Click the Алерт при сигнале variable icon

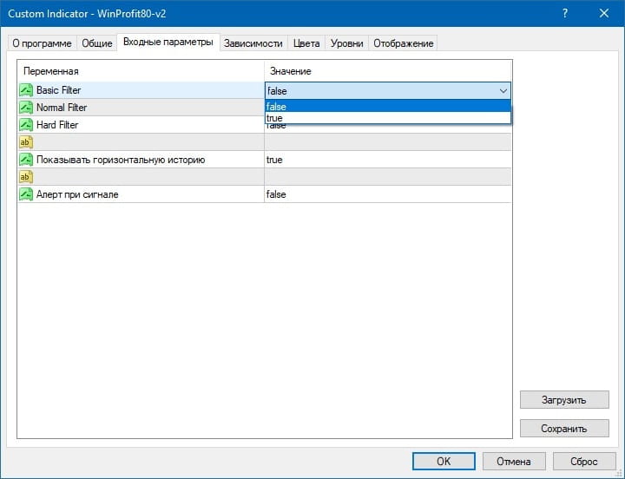pos(26,194)
